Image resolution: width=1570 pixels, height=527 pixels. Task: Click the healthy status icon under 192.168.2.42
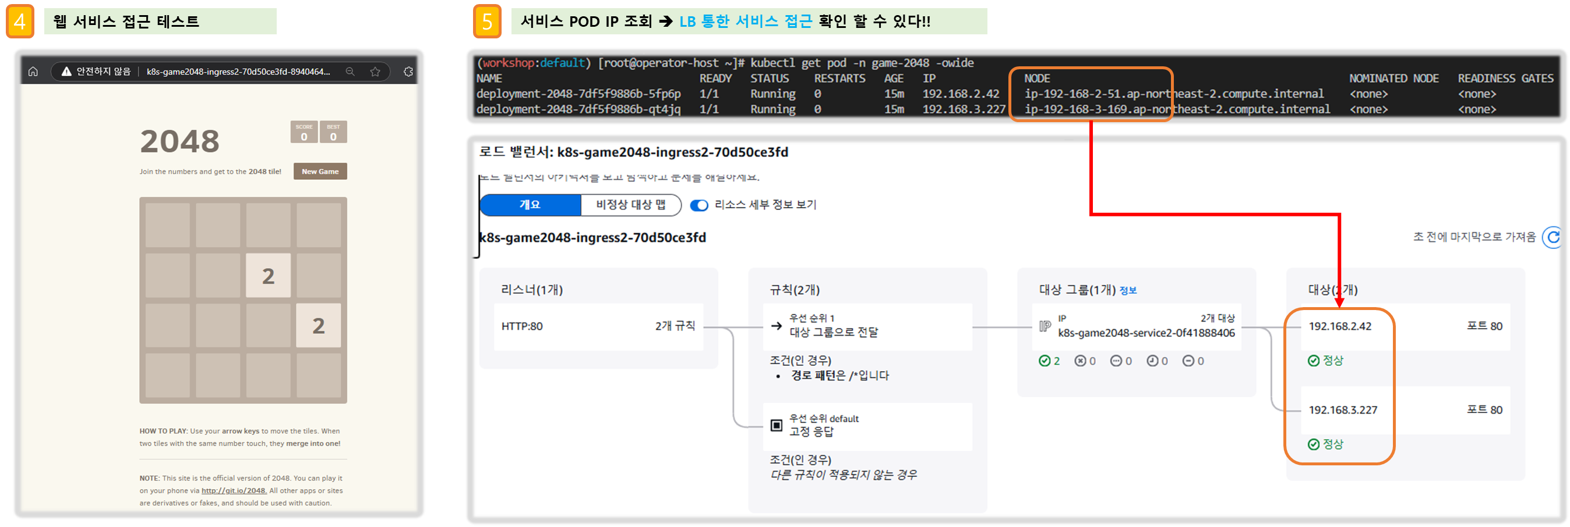[1314, 361]
